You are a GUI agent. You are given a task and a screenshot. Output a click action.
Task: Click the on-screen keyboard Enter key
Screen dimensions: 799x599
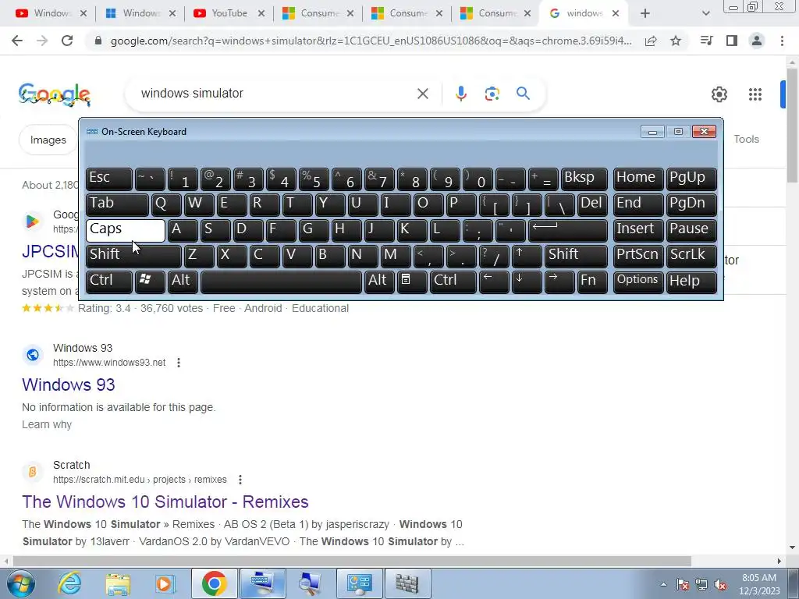(568, 230)
